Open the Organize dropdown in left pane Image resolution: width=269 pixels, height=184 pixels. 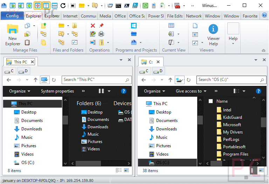tap(20, 91)
